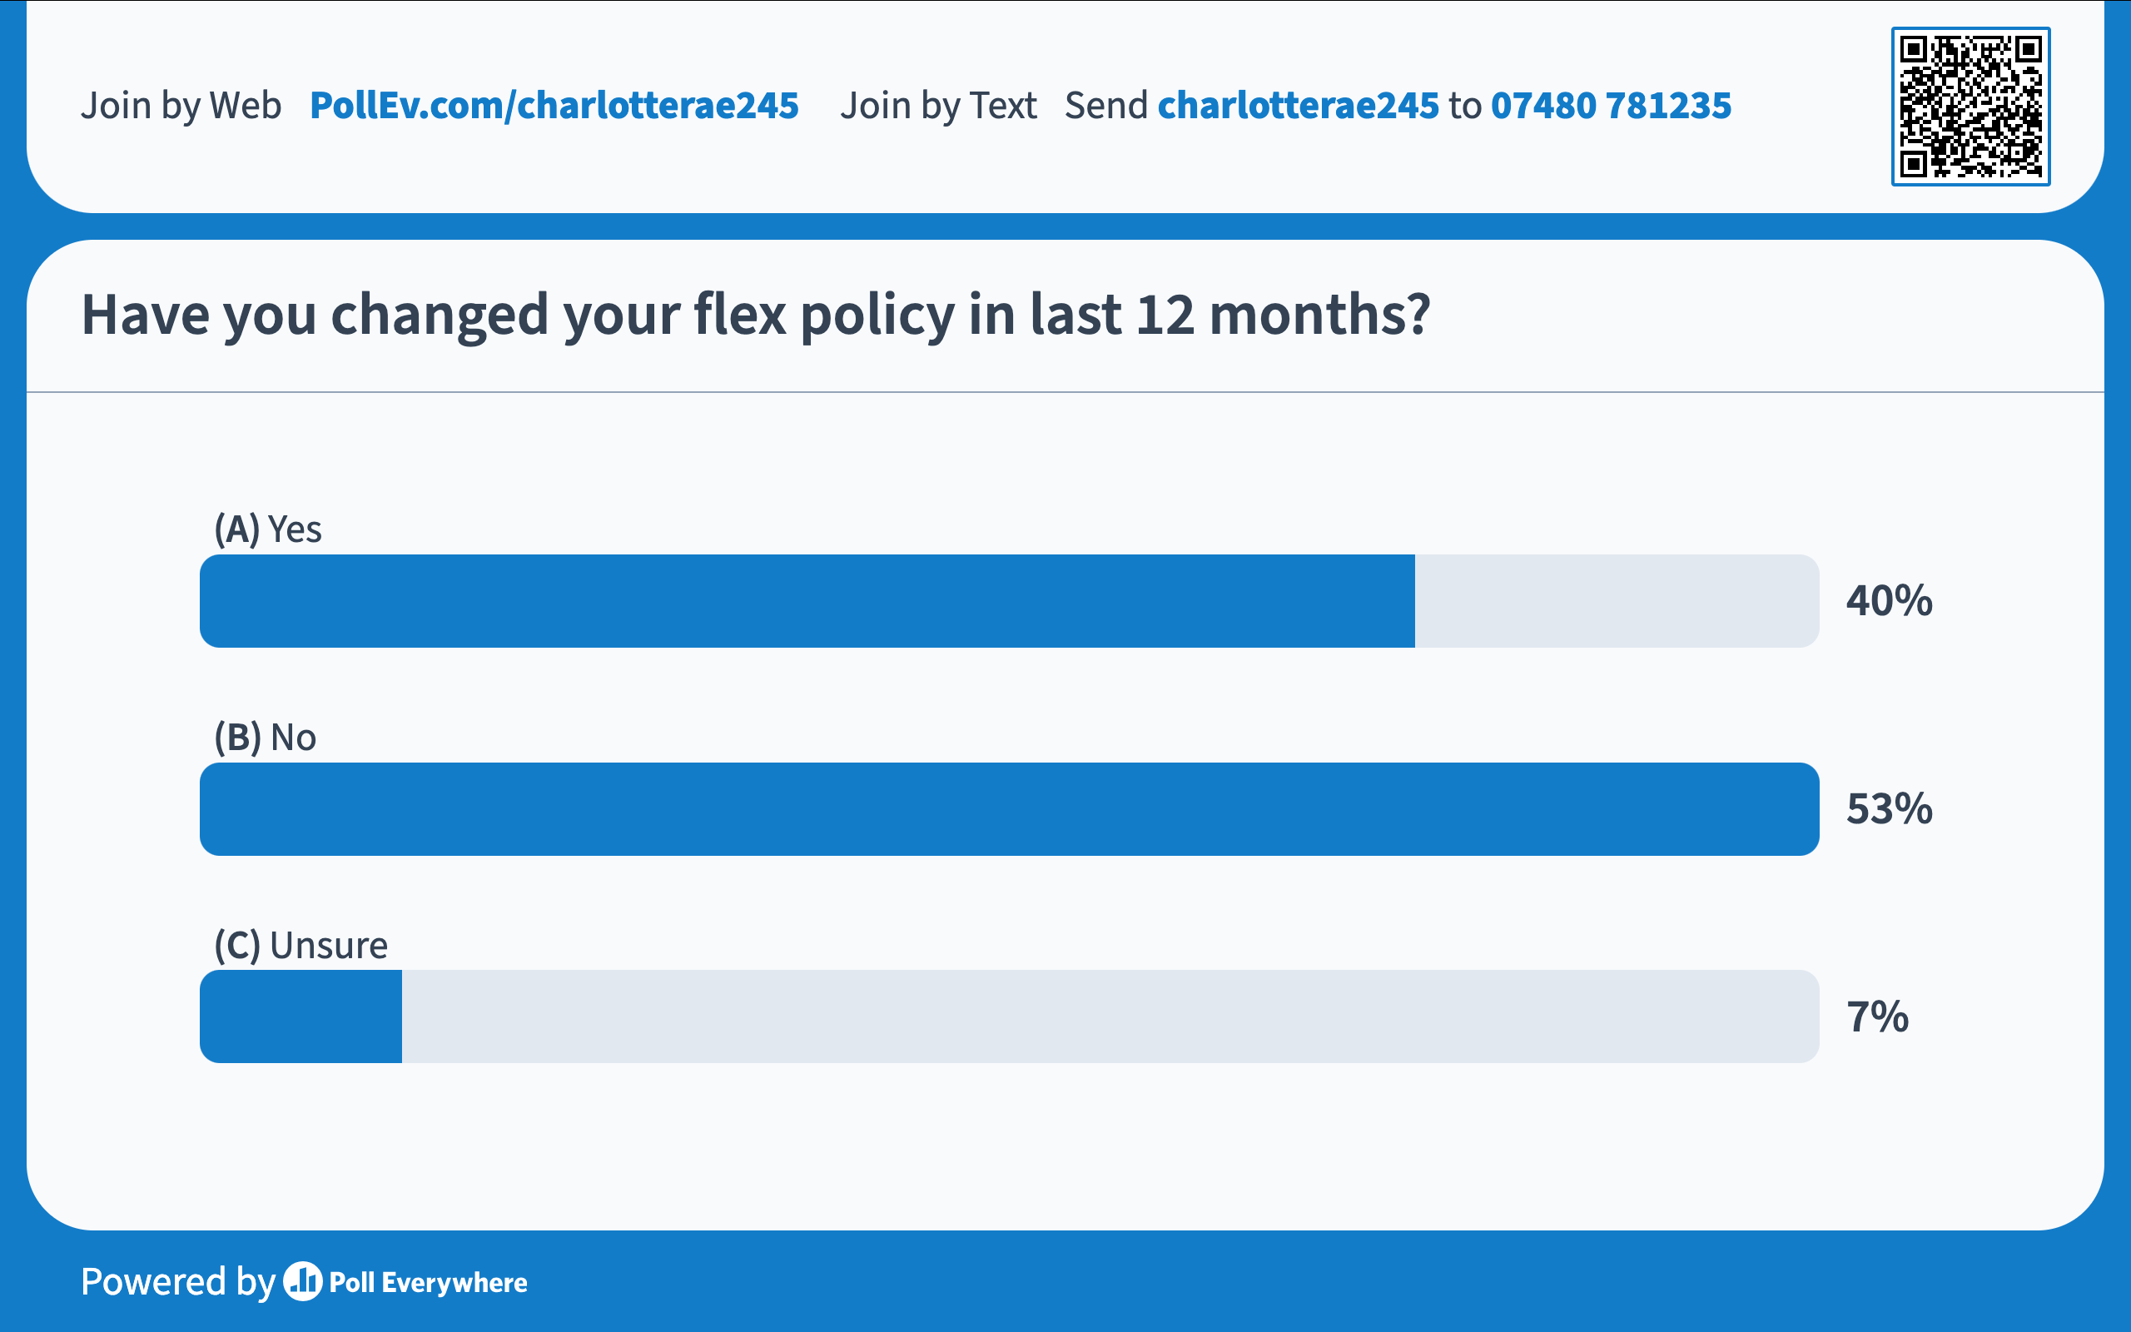Click the unfilled grey part of Yes bar

(x=1616, y=601)
